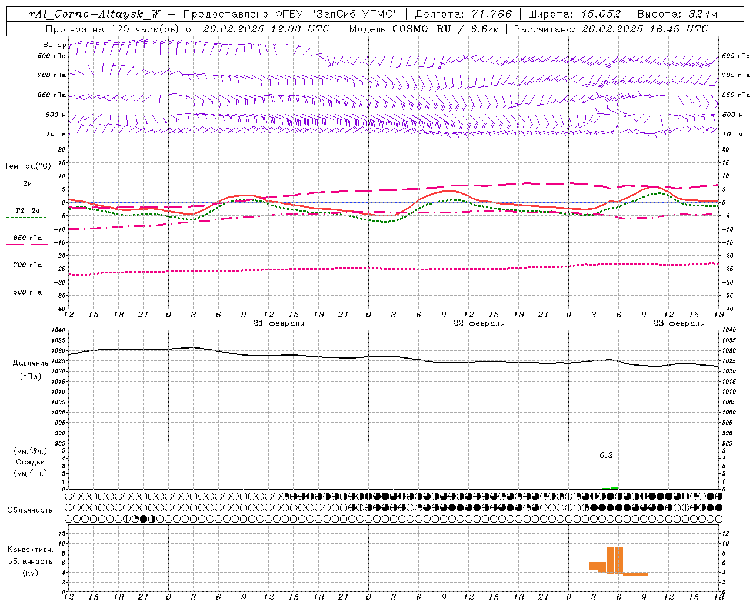Click the Ветер panel label
The height and width of the screenshot is (602, 753).
tap(54, 45)
